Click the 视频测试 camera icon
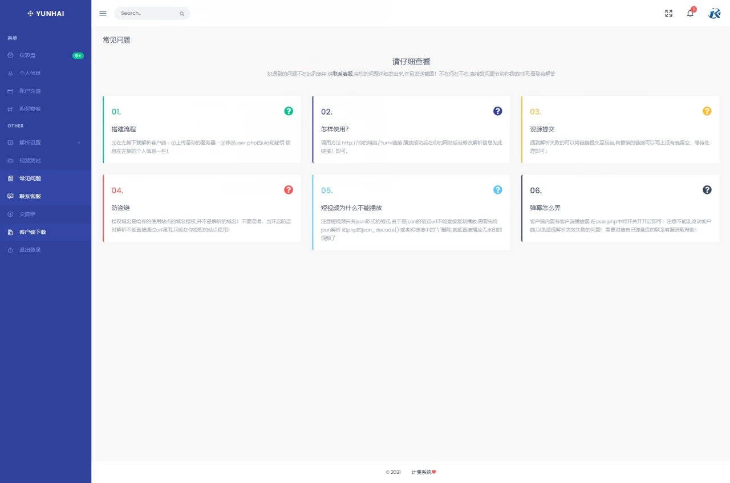This screenshot has height=483, width=730. click(x=10, y=160)
